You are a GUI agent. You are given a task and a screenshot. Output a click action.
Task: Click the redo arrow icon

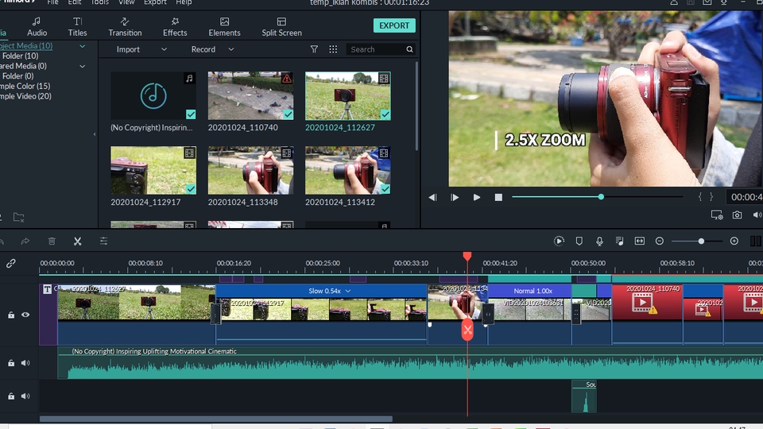[x=25, y=242]
